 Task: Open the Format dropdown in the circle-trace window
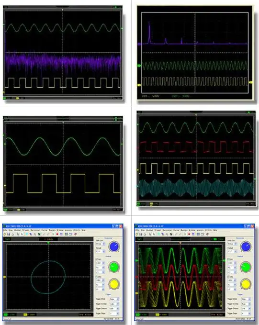click(x=101, y=251)
